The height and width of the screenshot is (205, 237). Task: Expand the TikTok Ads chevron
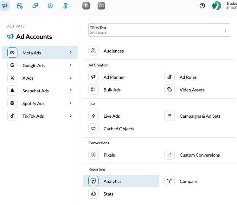click(71, 116)
